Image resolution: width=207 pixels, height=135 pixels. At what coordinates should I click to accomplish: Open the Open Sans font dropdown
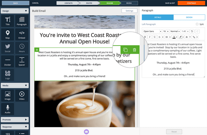point(152,31)
